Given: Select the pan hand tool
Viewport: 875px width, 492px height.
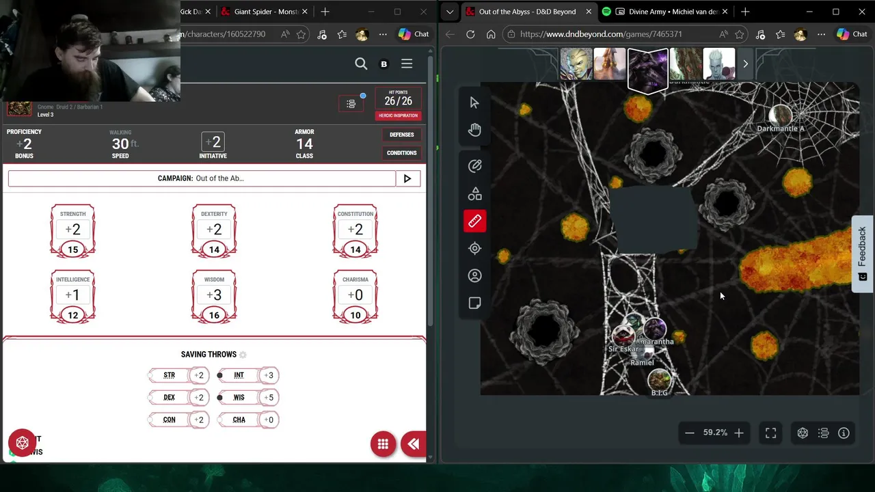Looking at the screenshot, I should 474,130.
